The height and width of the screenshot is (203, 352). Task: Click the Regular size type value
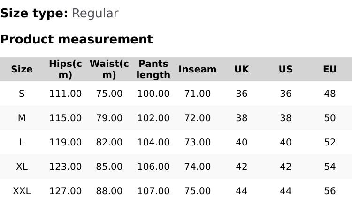tap(95, 13)
